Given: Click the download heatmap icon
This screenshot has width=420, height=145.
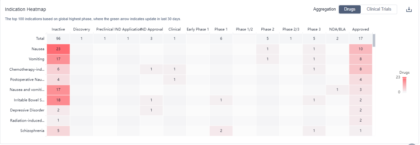Looking at the screenshot, I should click(x=409, y=10).
